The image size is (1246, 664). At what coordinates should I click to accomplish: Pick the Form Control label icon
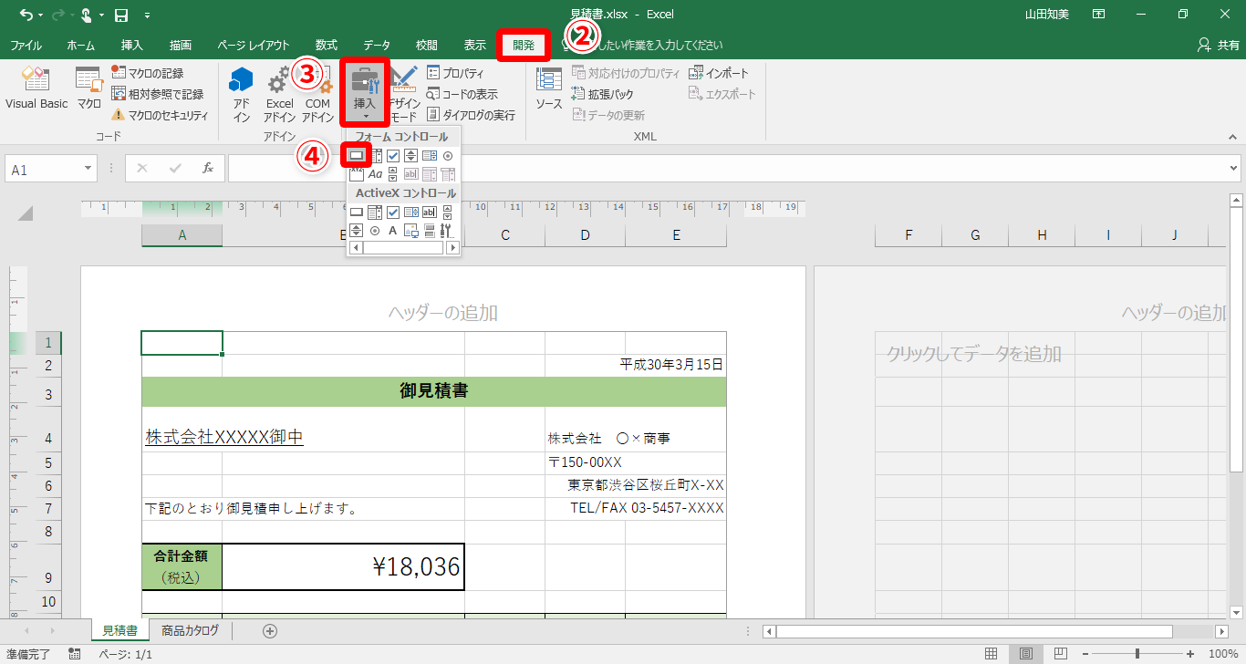point(375,174)
